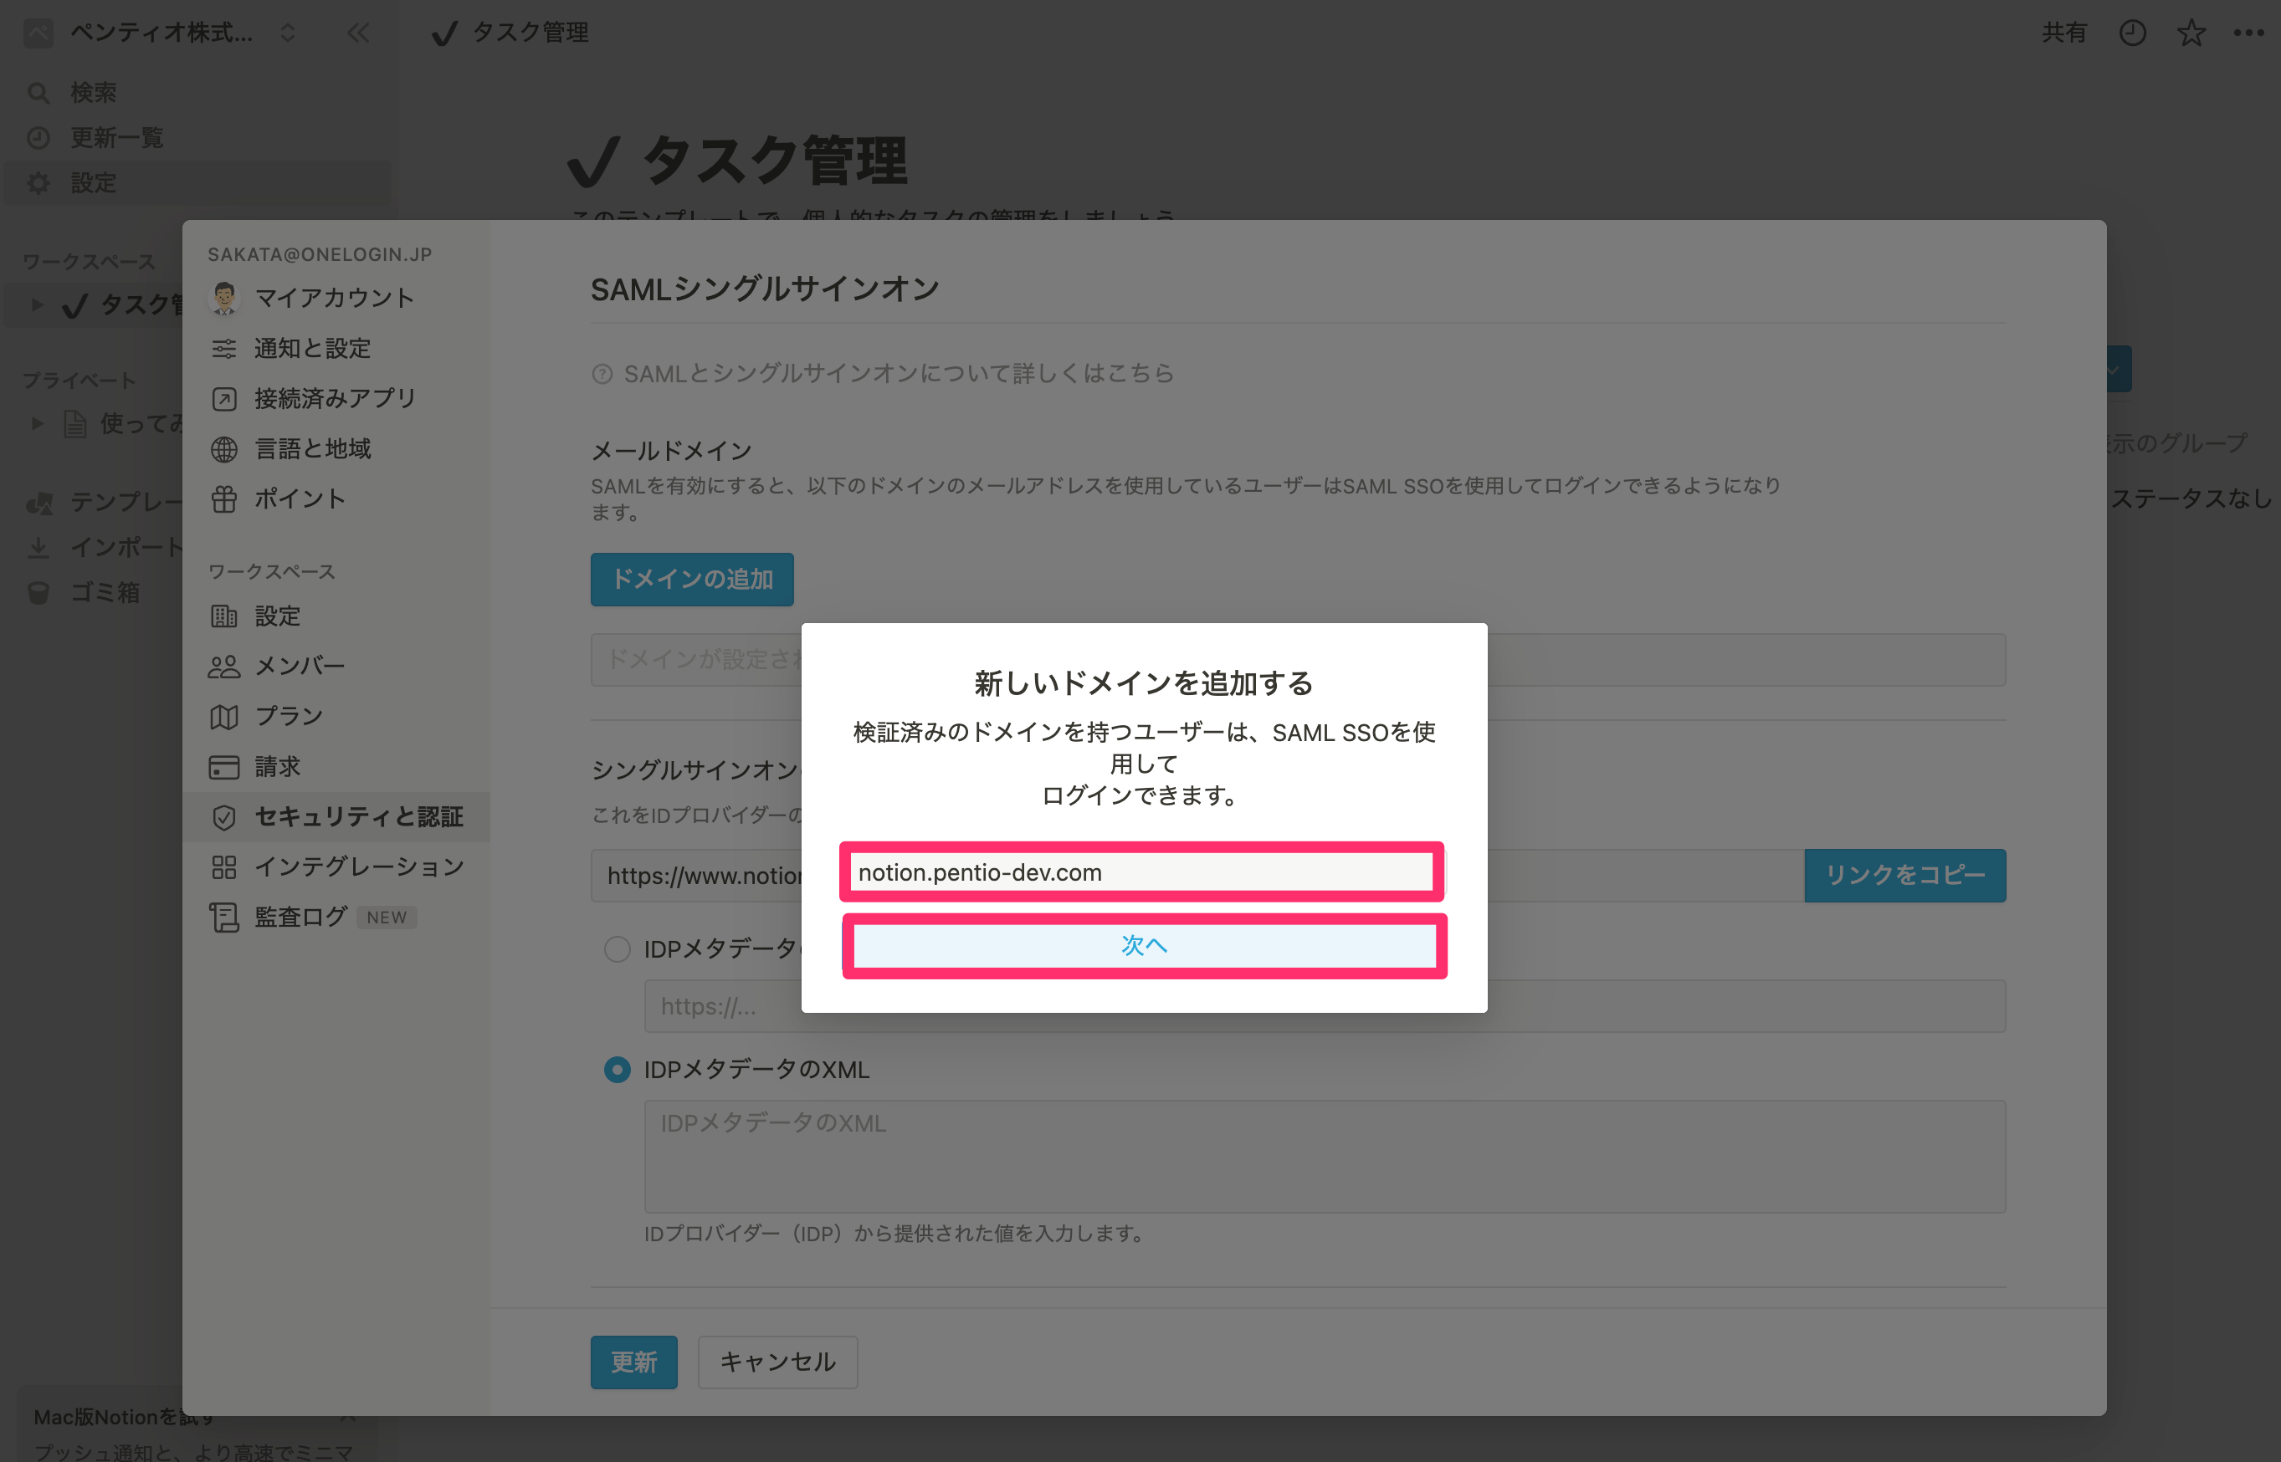This screenshot has height=1462, width=2281.
Task: Click the clock icon beside 更新一覧
Action: [38, 138]
